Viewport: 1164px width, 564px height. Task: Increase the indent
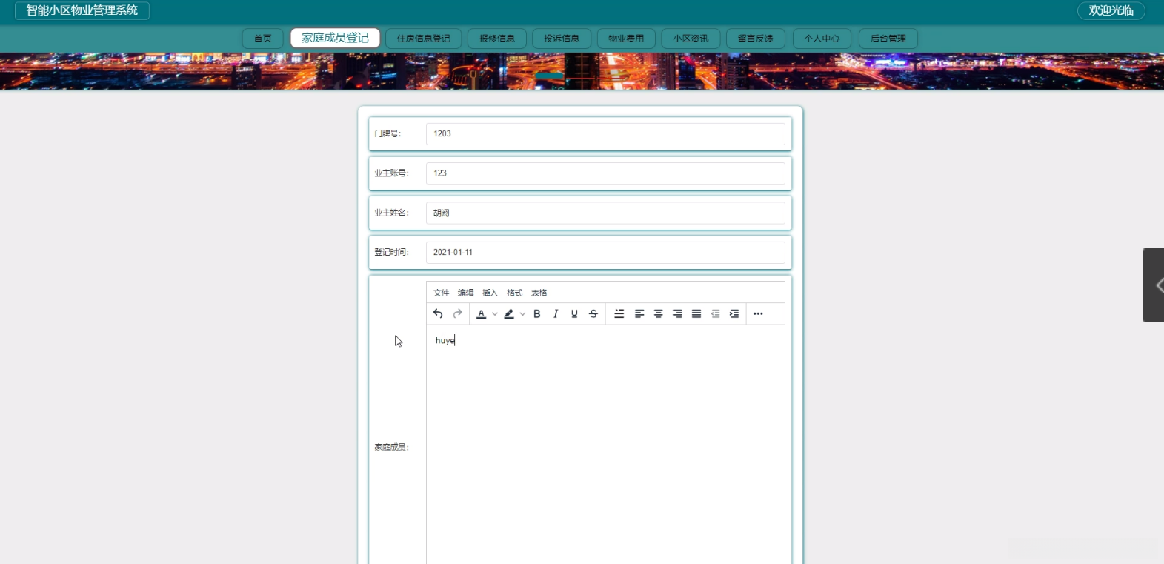point(734,313)
